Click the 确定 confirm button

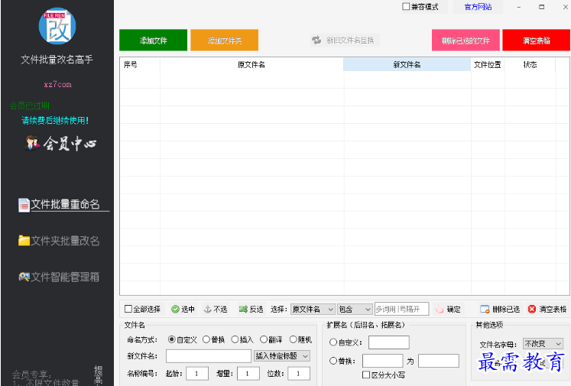pyautogui.click(x=448, y=309)
